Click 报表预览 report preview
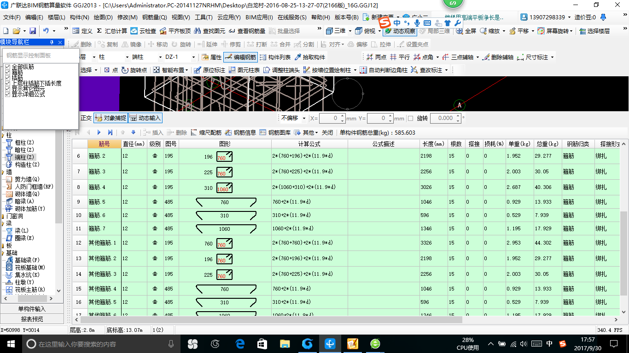 (32, 319)
